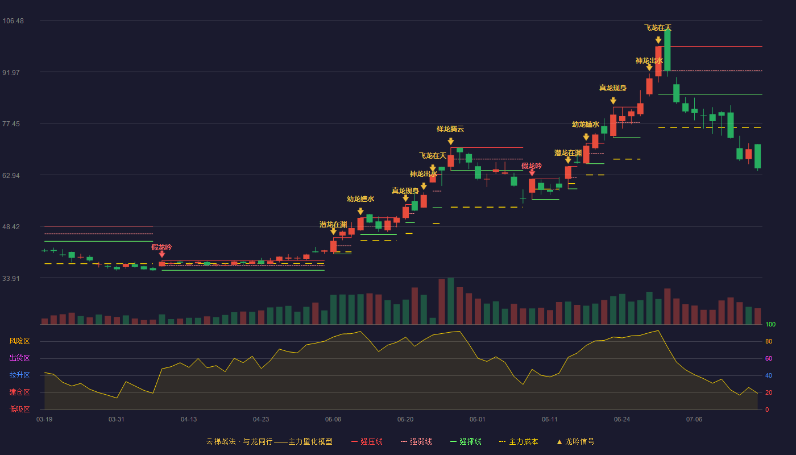Click the 06-24 date label
Image resolution: width=796 pixels, height=455 pixels.
(622, 419)
